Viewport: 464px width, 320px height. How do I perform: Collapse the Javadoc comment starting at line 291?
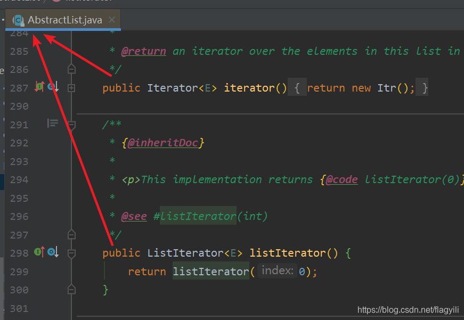tap(71, 124)
